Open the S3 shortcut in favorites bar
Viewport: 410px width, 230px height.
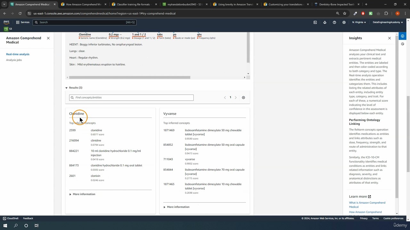[x=8, y=29]
